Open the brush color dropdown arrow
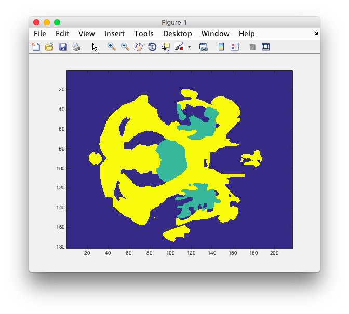This screenshot has width=349, height=314. (x=189, y=47)
